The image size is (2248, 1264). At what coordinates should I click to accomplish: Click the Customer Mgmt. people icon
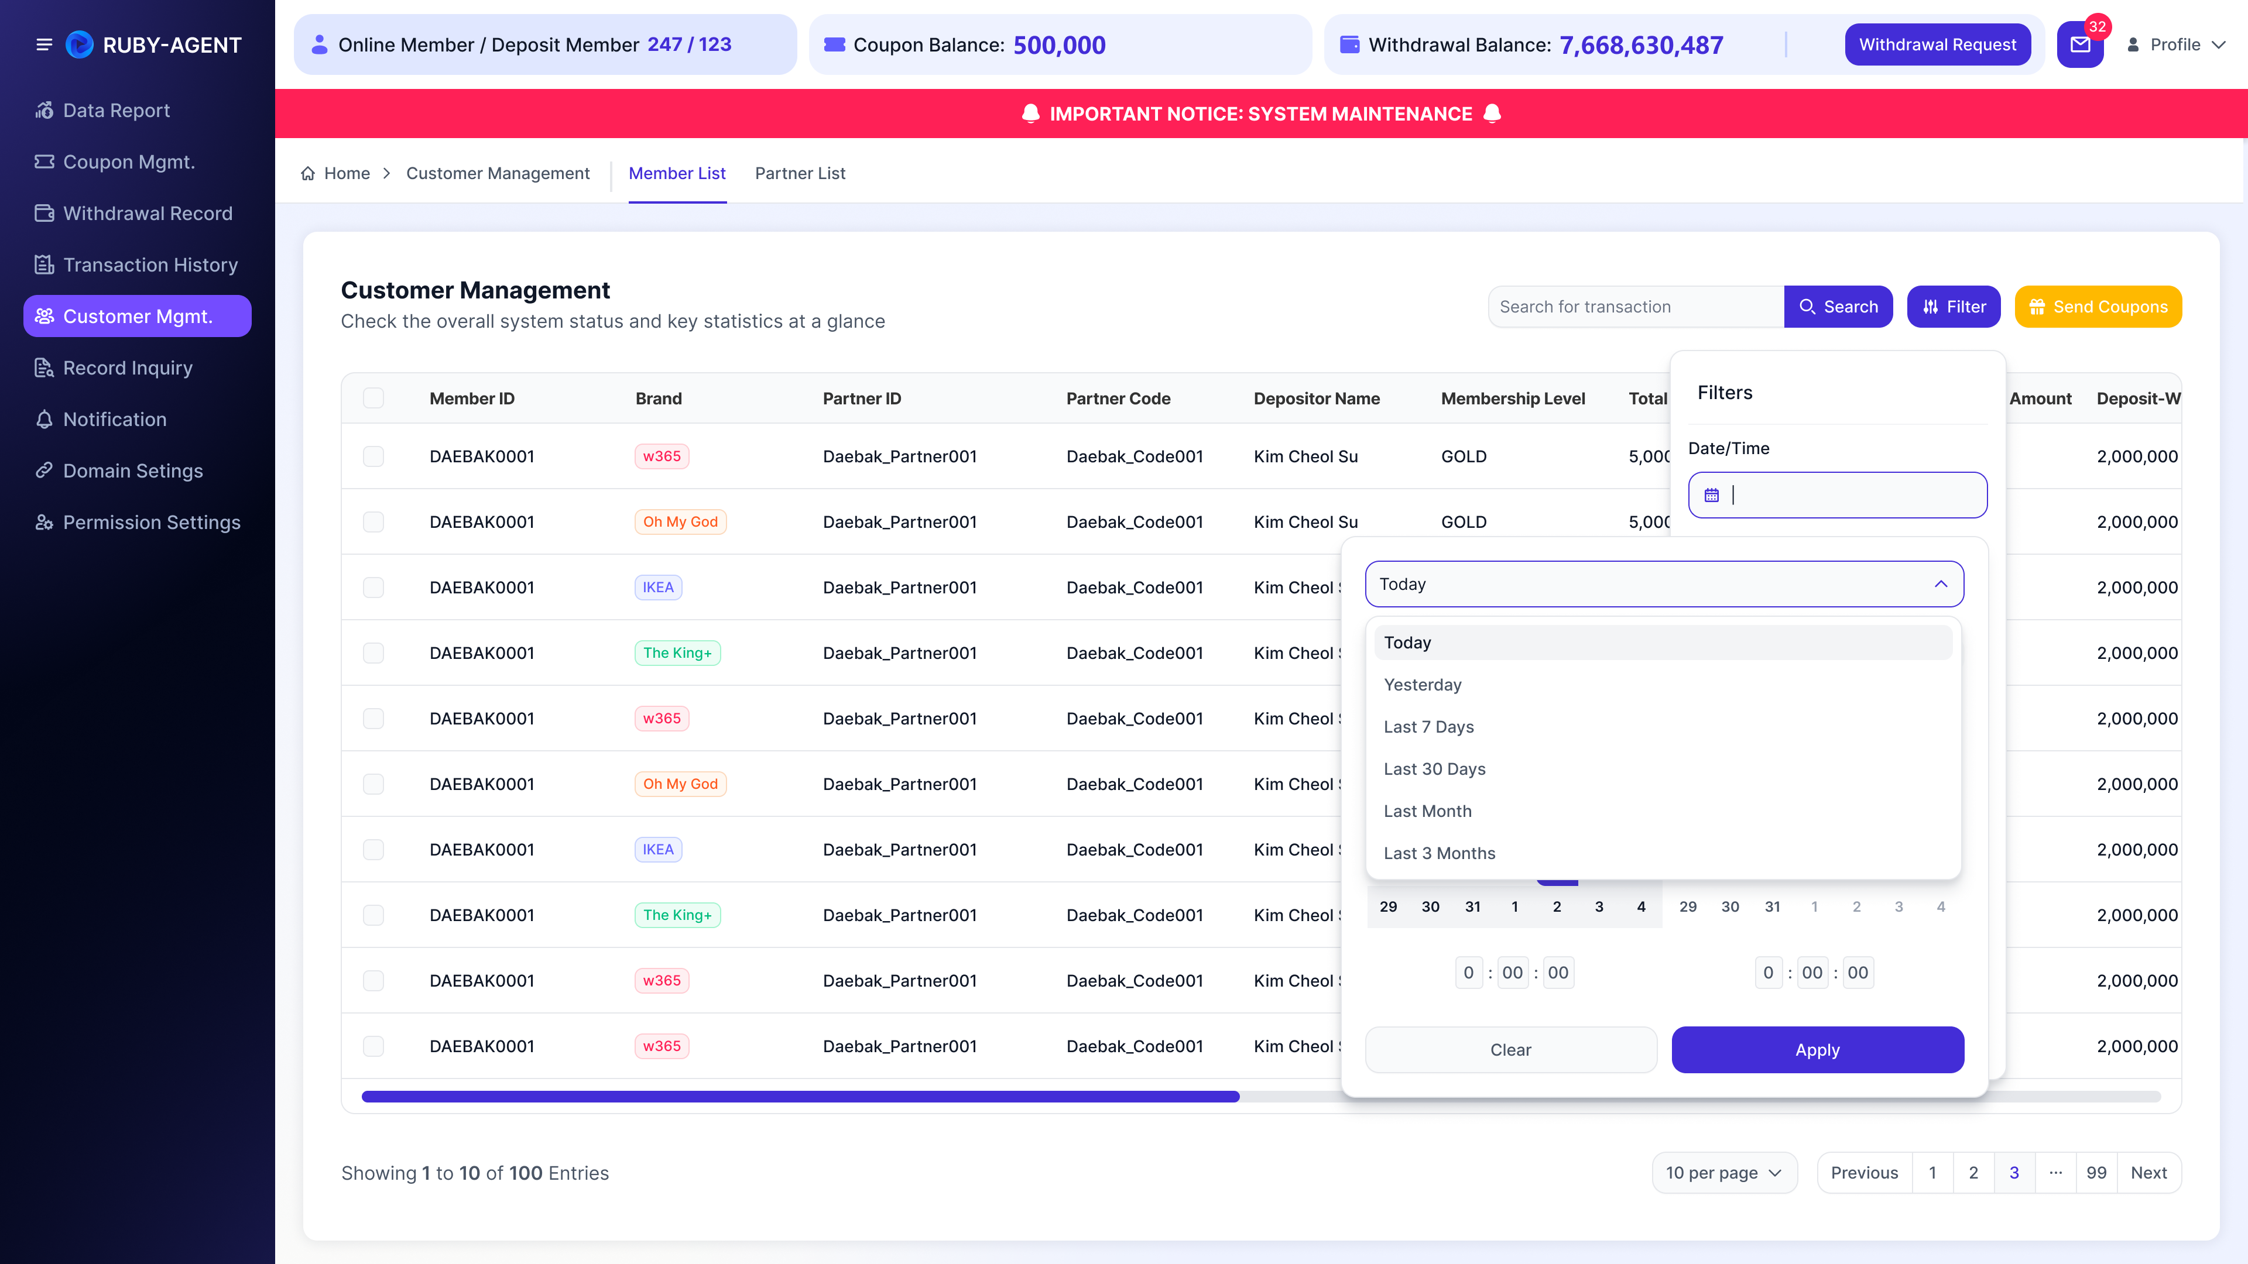tap(44, 316)
